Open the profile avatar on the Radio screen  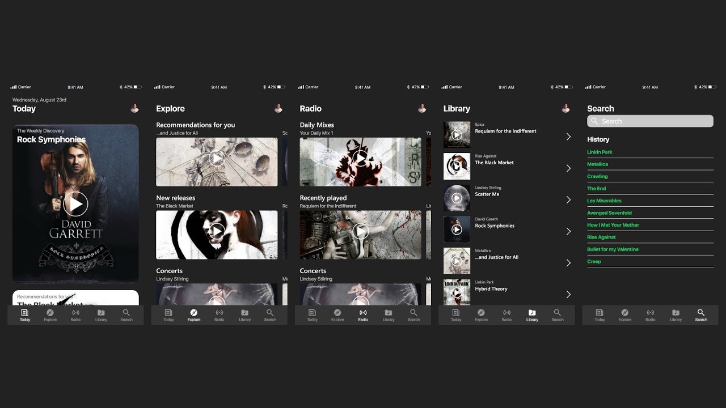422,108
